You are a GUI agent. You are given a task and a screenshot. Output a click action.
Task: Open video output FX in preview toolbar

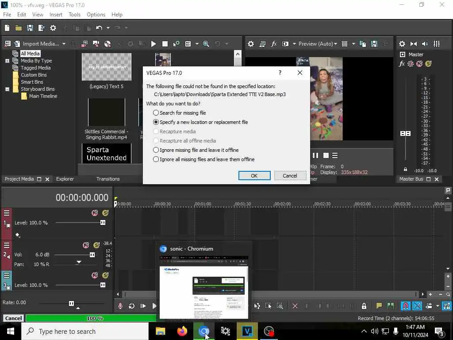(x=273, y=44)
